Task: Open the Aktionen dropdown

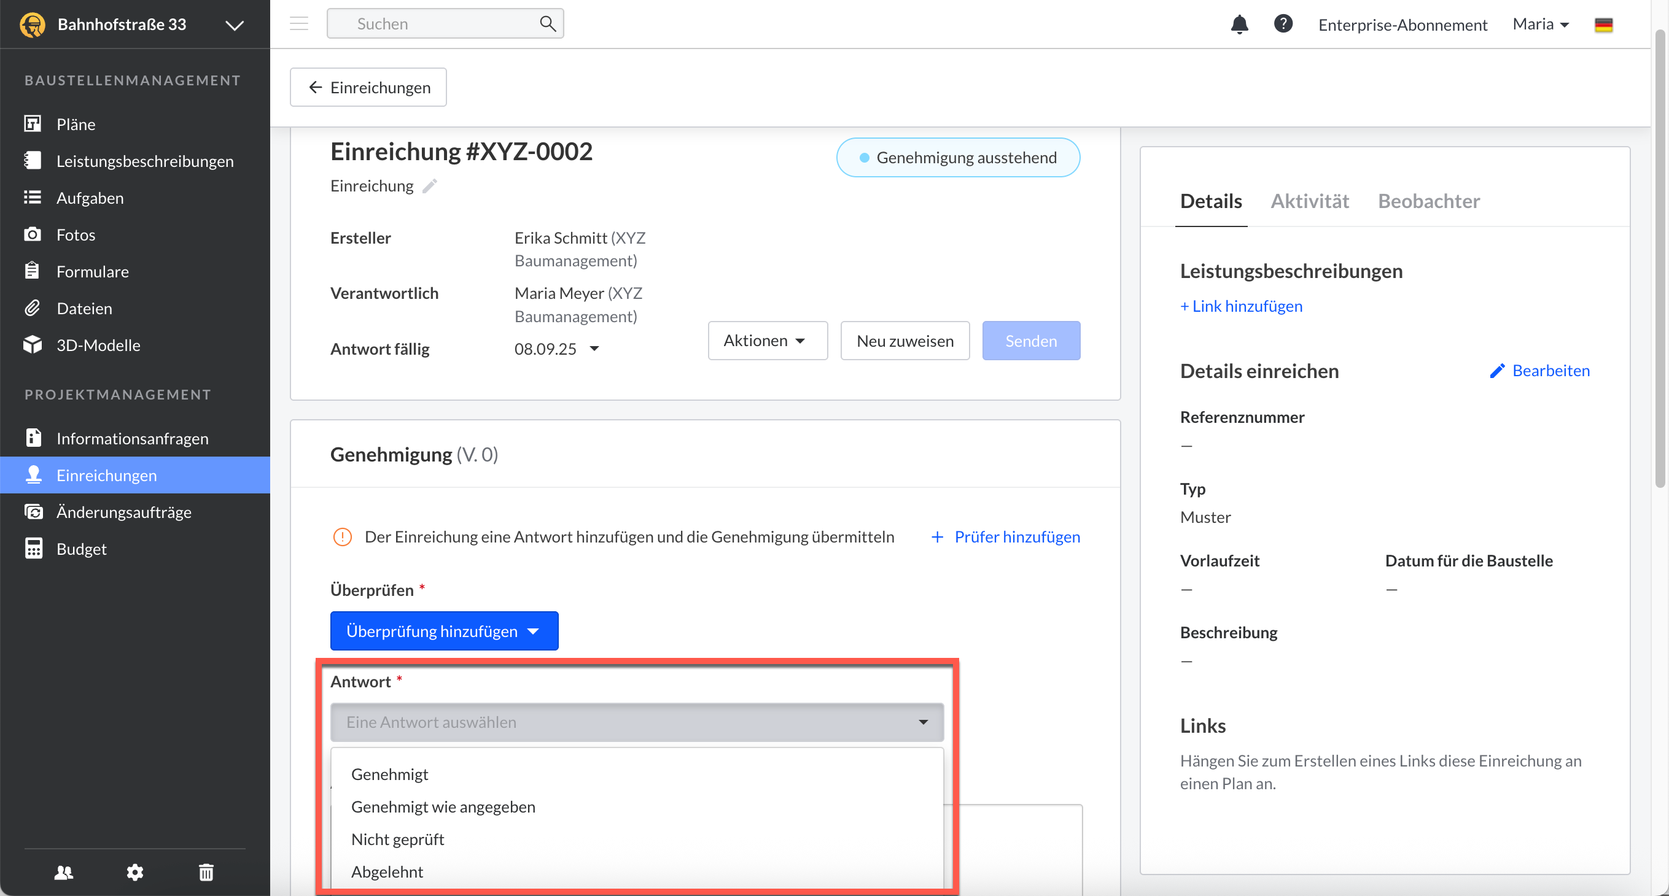Action: click(x=767, y=341)
